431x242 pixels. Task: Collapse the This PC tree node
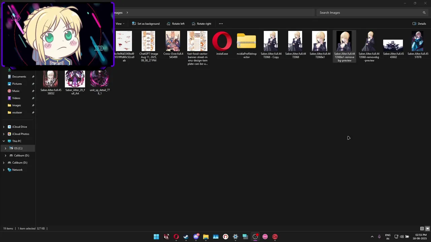[x=4, y=141]
